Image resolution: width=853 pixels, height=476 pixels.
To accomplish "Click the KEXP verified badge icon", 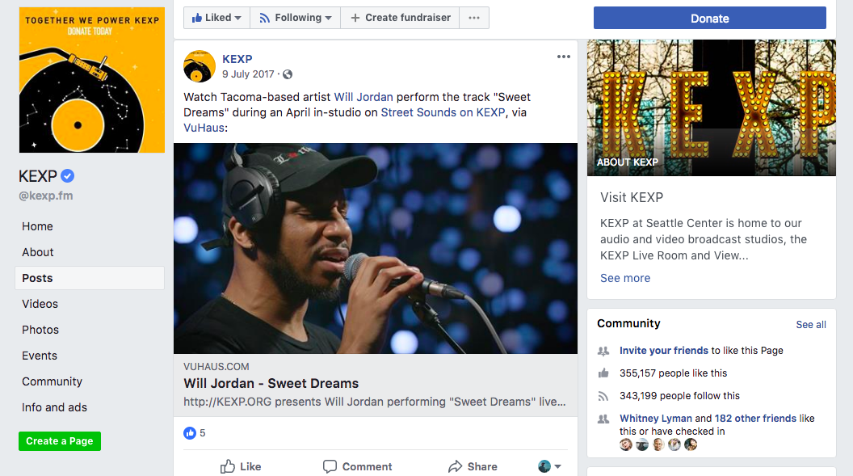I will point(68,176).
